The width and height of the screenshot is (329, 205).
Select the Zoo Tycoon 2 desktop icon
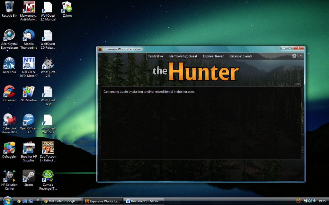48,148
